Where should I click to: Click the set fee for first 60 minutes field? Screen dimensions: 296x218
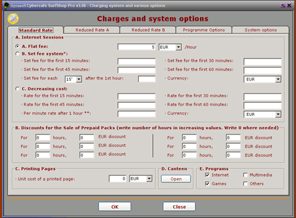pyautogui.click(x=263, y=71)
